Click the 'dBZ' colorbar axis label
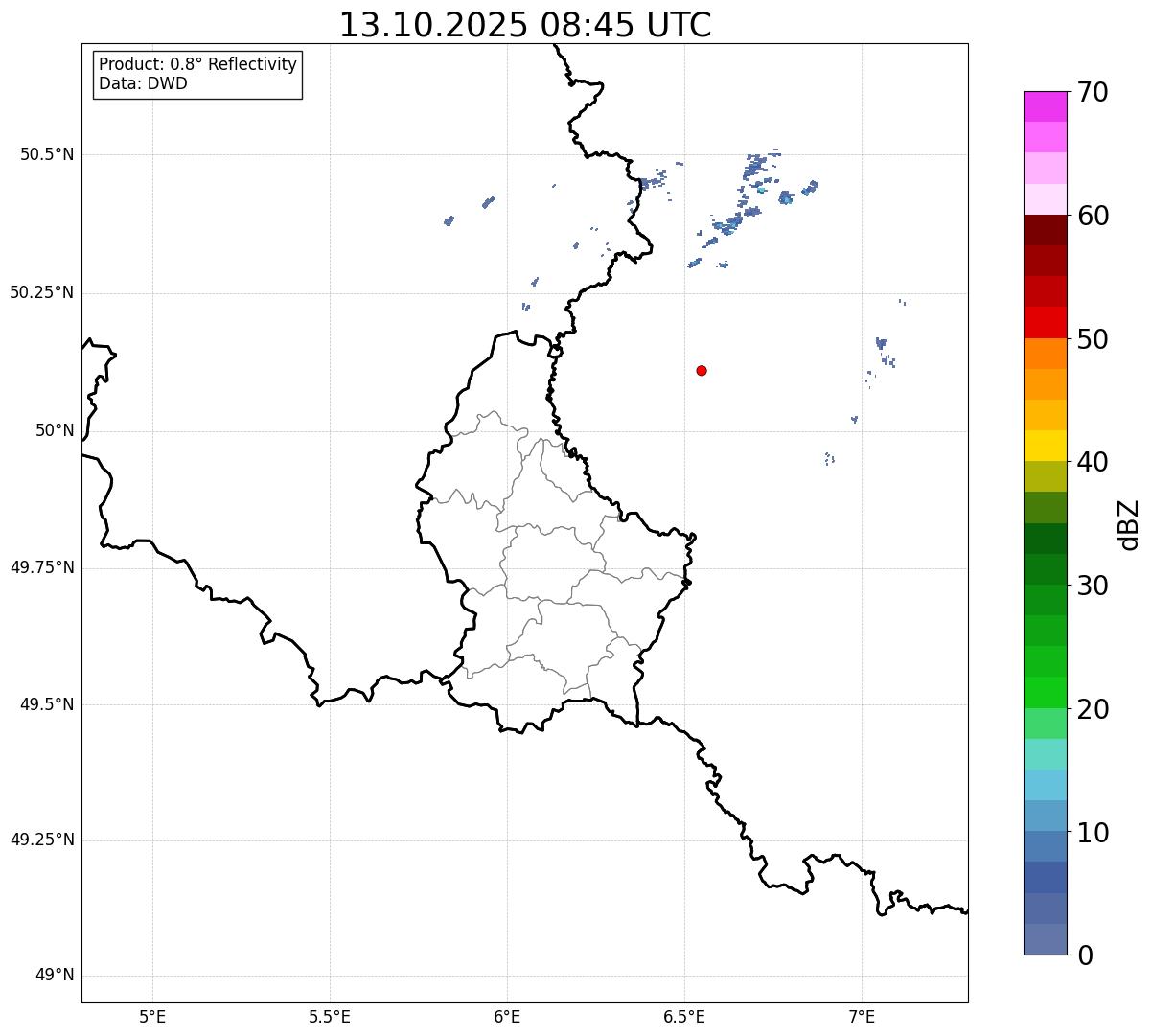Screen dimensions: 1152x1036 1130,524
